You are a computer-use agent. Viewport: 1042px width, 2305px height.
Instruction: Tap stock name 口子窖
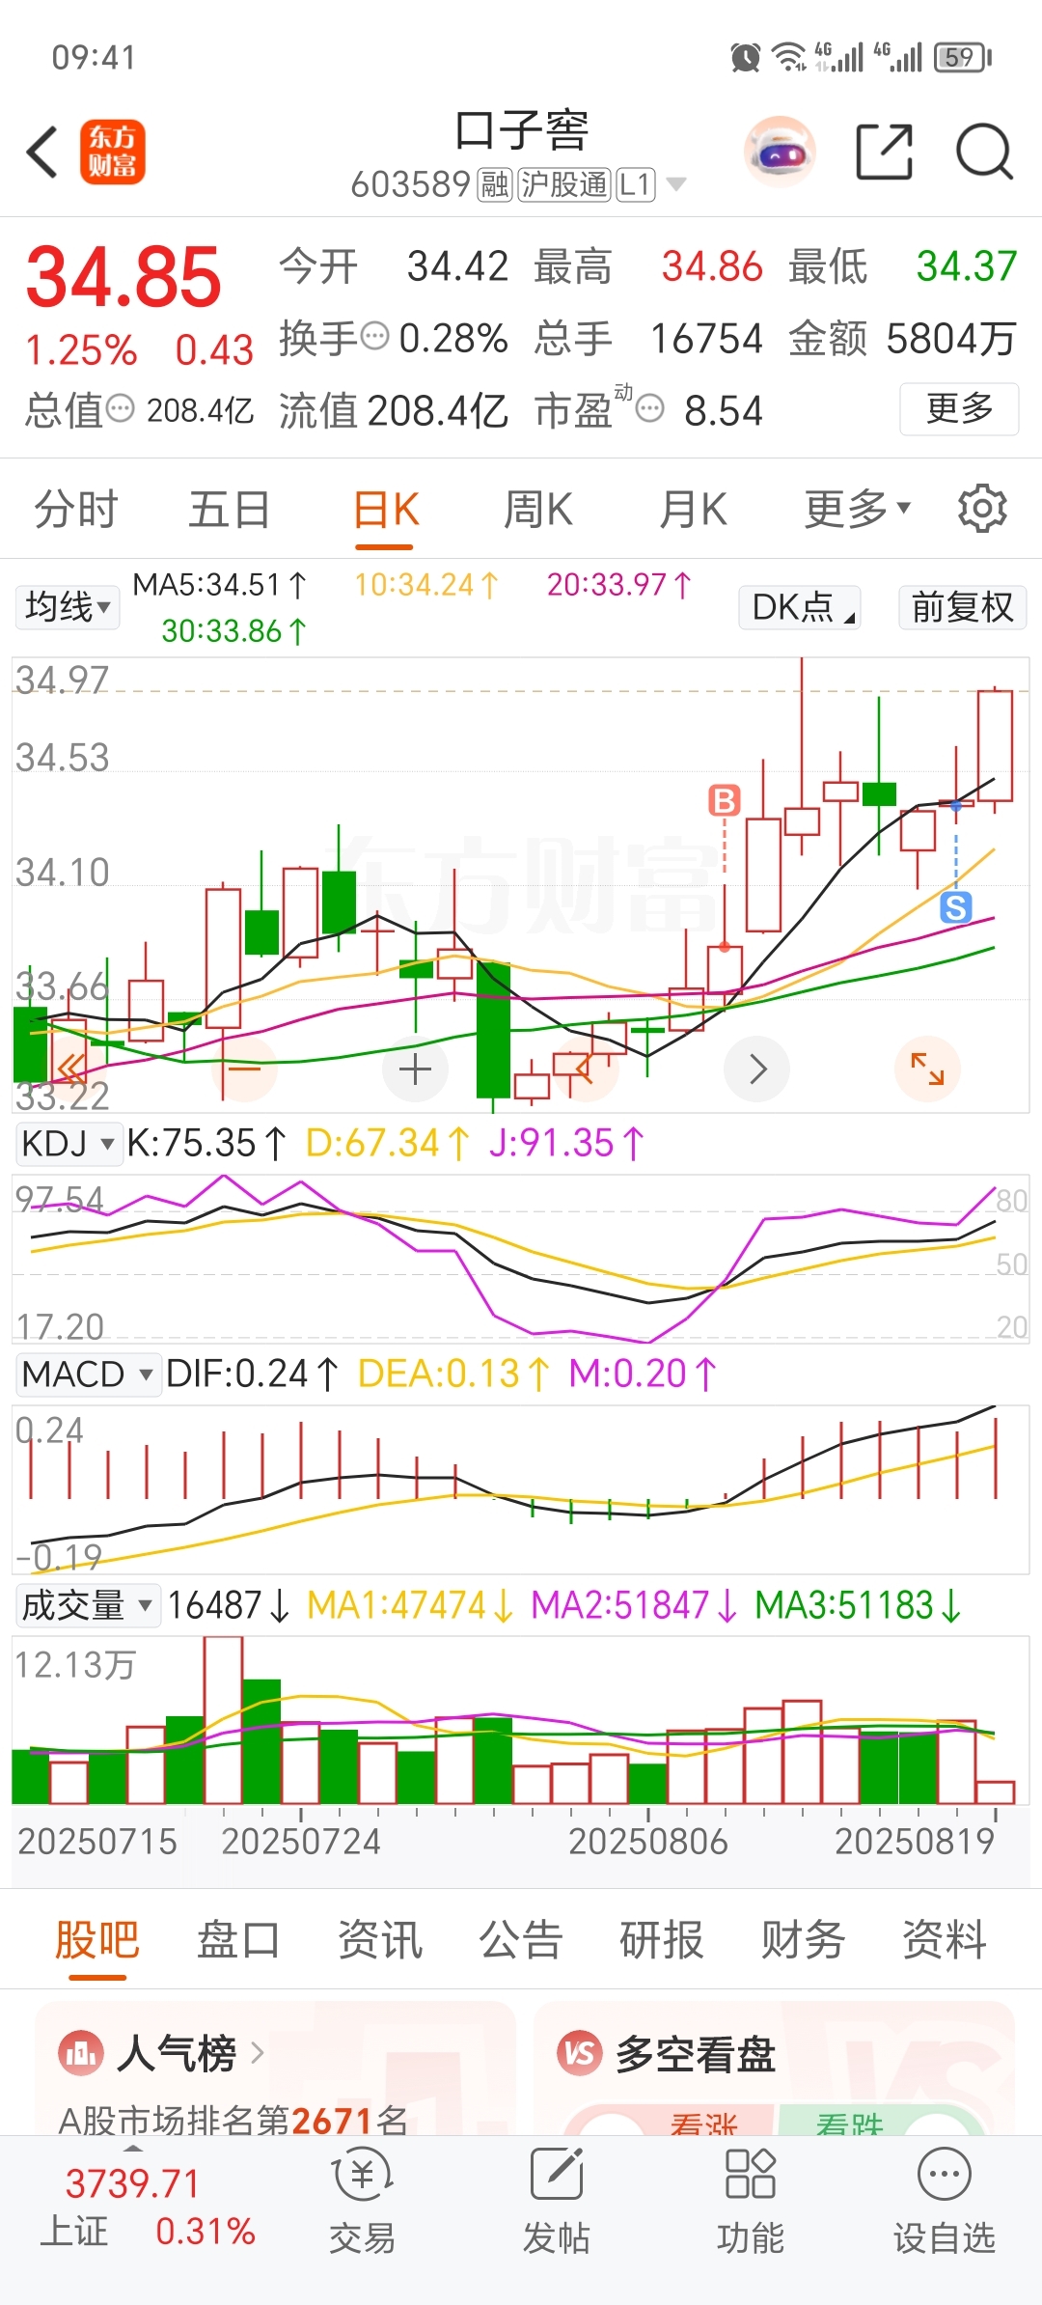tap(521, 131)
